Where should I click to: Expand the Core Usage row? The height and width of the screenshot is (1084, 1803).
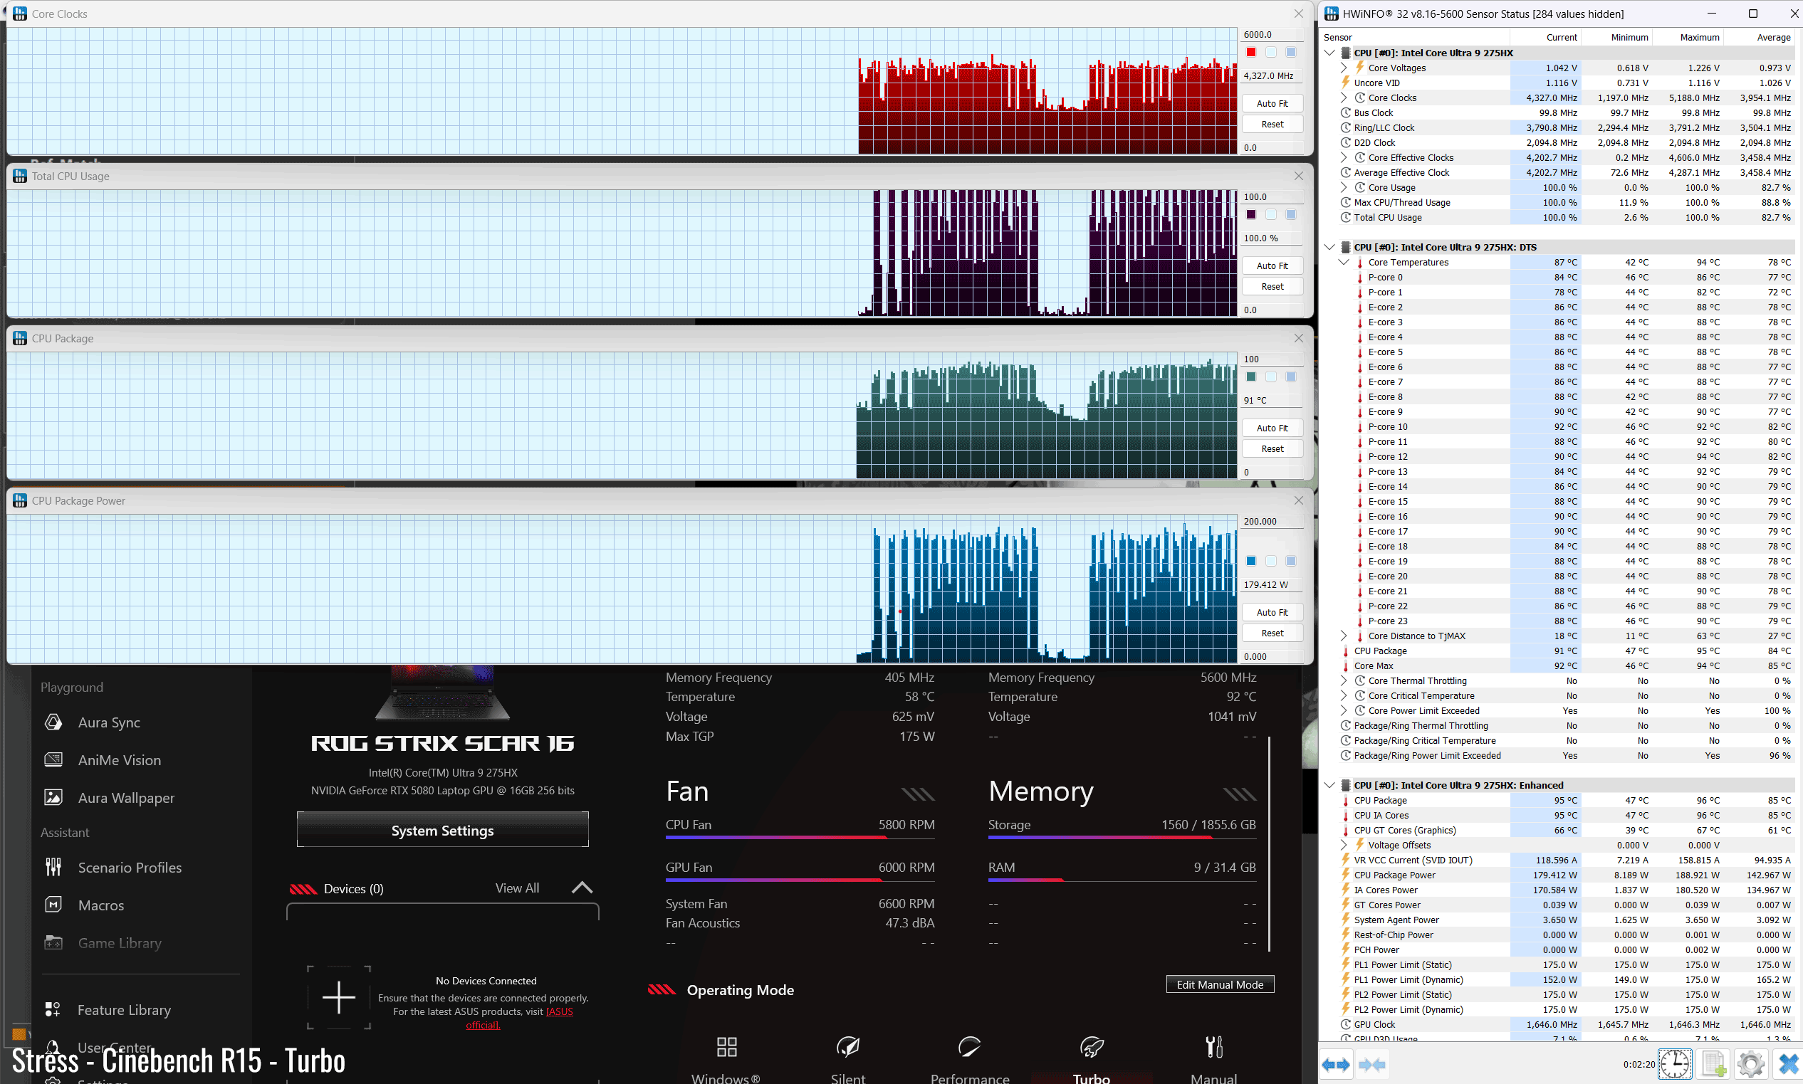pos(1343,187)
